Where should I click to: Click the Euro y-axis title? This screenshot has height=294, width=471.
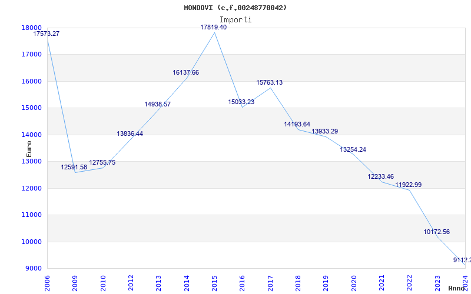(29, 149)
